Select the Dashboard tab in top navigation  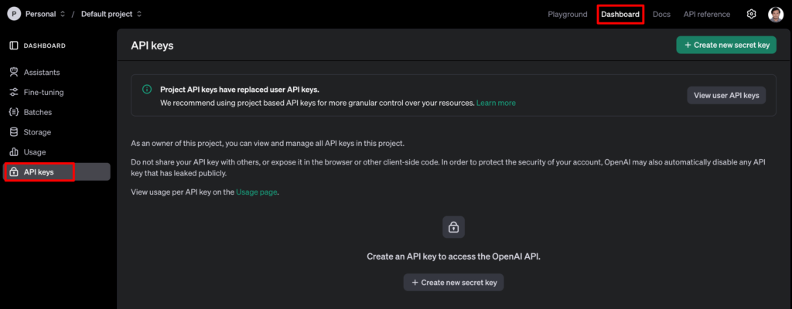point(620,14)
